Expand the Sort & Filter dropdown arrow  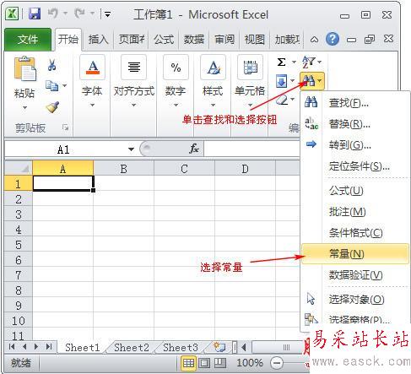[320, 62]
